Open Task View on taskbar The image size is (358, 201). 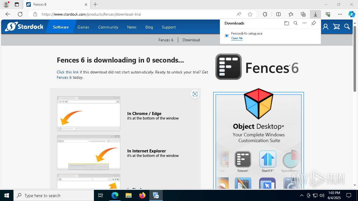101,195
